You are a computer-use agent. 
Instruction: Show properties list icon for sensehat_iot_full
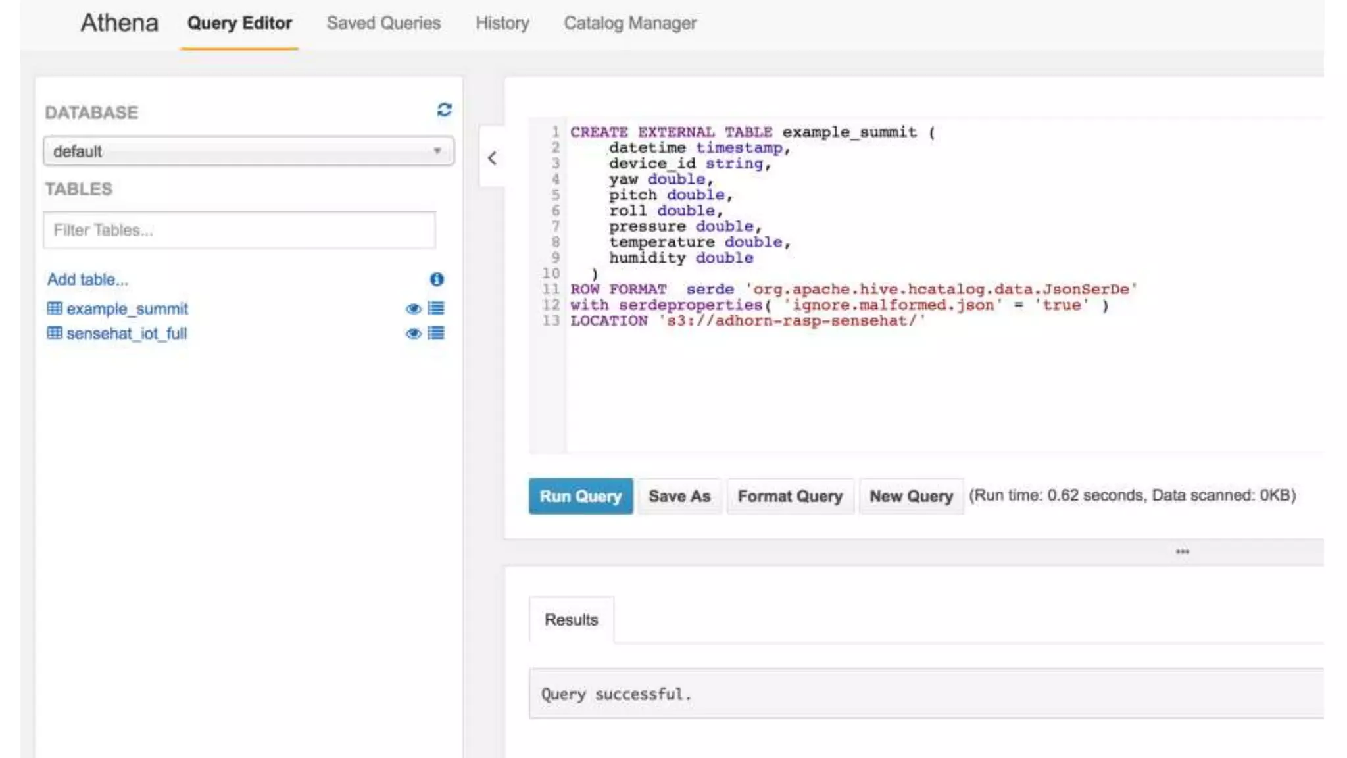pos(436,333)
